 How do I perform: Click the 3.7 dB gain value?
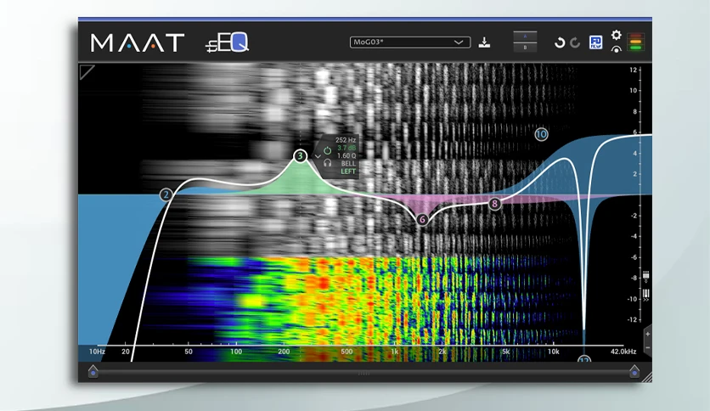point(347,148)
